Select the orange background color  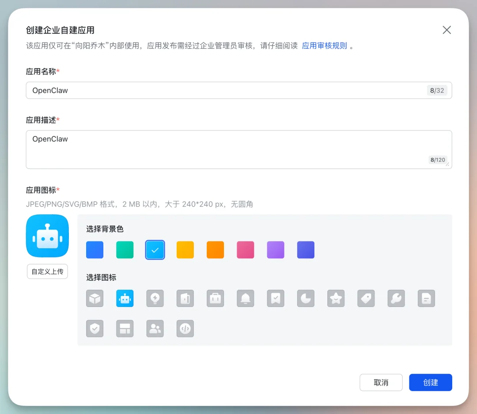[215, 250]
